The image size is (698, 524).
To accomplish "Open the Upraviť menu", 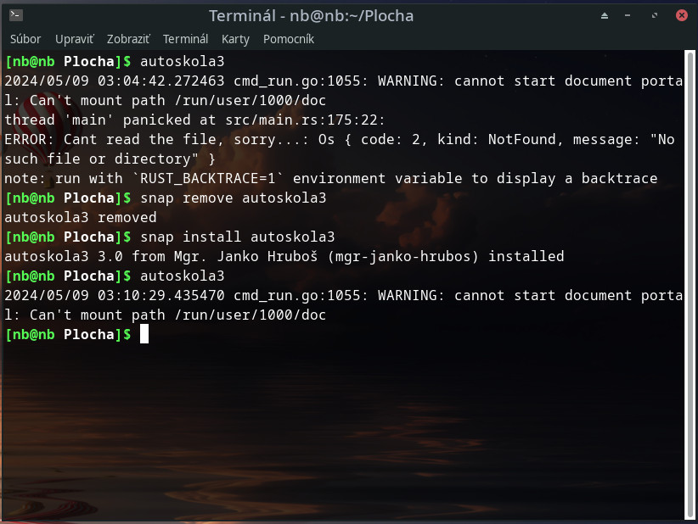I will [75, 39].
